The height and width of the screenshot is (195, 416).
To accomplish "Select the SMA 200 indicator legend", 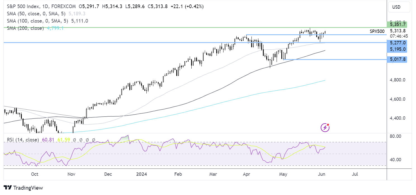I will tap(25, 28).
